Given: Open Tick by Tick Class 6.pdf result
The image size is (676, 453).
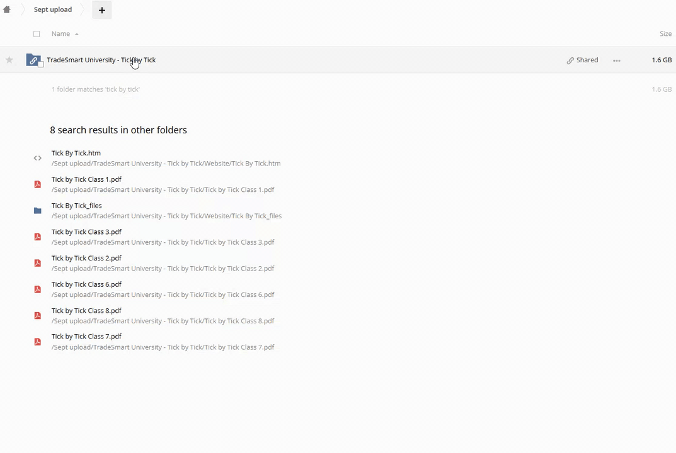Looking at the screenshot, I should pos(86,284).
